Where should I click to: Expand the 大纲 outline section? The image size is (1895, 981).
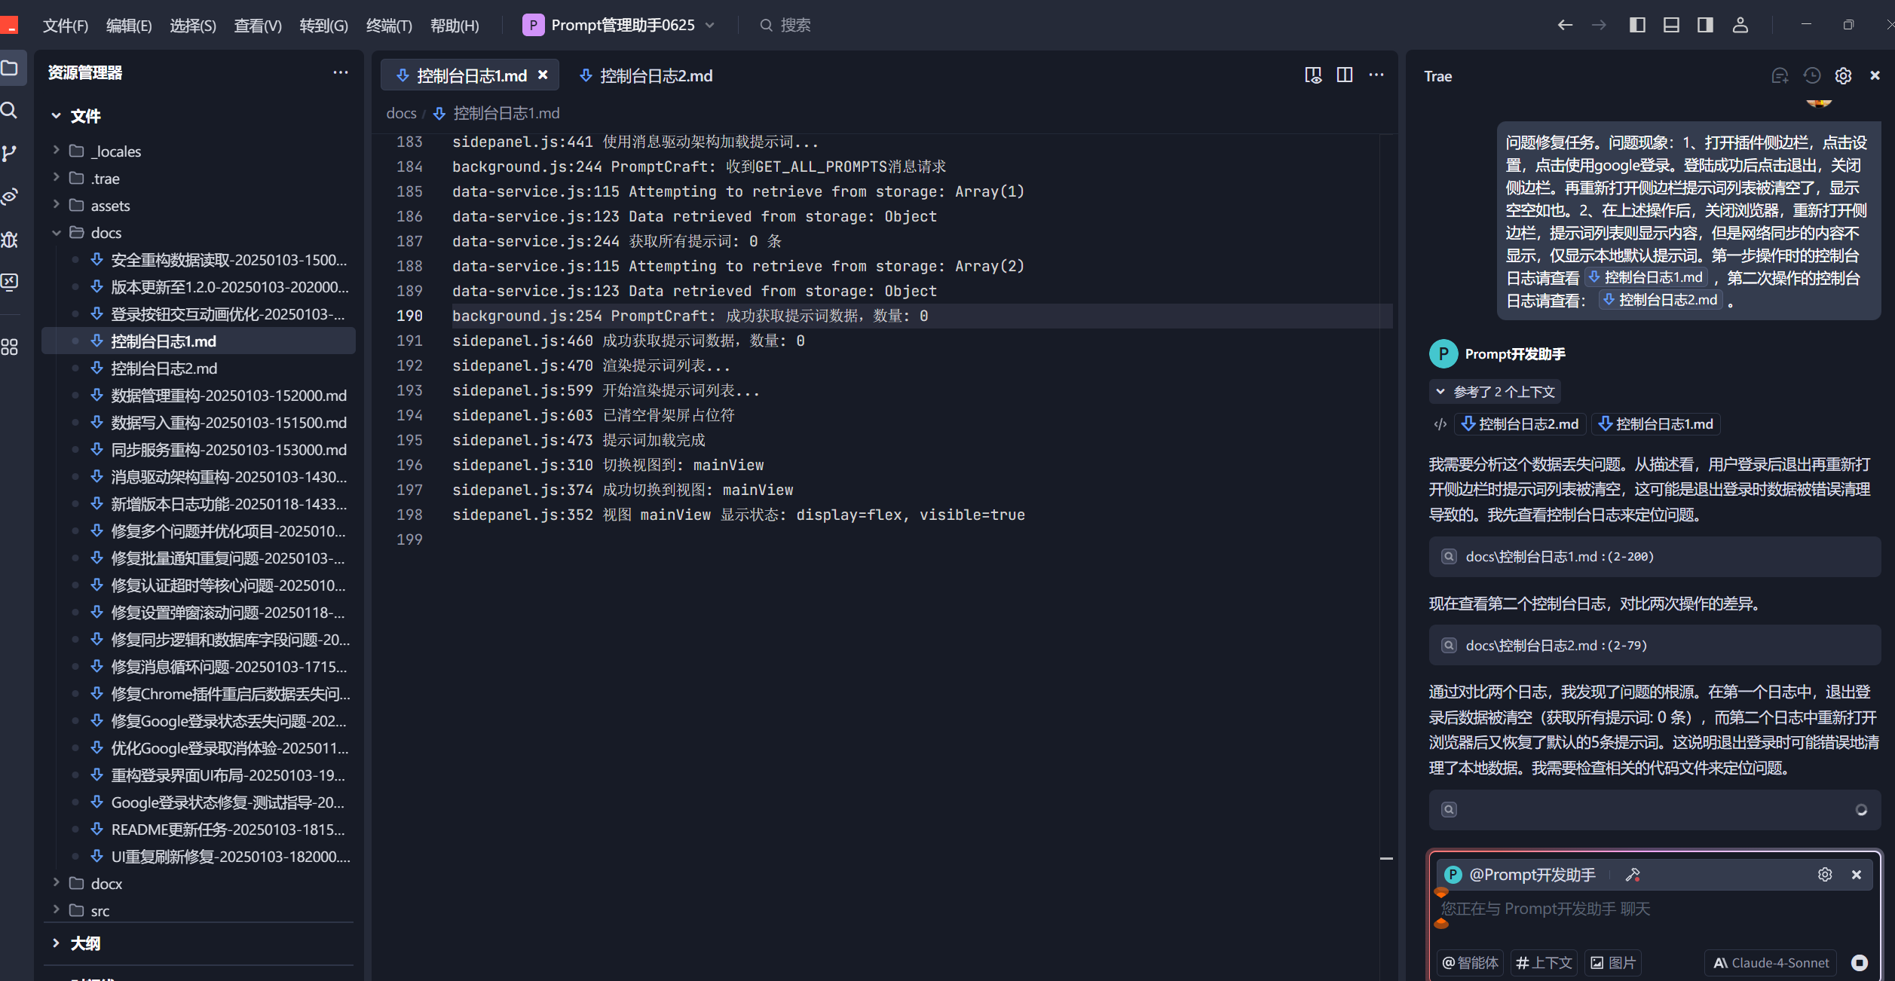[x=56, y=943]
